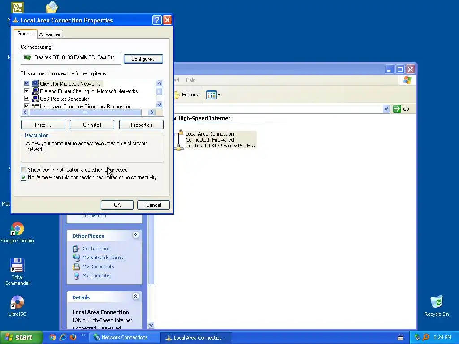Open the Help menu in Network Connections

(x=191, y=80)
